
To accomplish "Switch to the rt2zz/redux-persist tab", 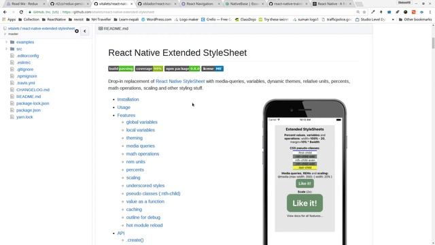I will 69,4.
